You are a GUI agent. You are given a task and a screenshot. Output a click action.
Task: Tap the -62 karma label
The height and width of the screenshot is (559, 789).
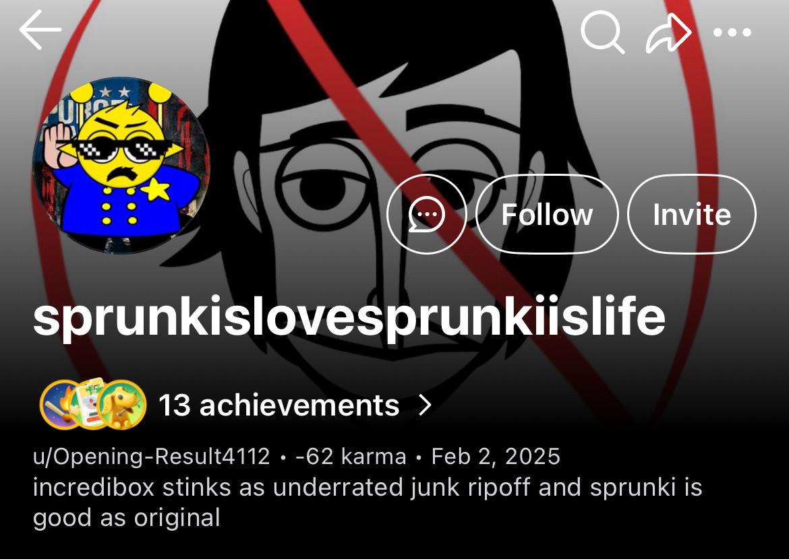[x=351, y=457]
